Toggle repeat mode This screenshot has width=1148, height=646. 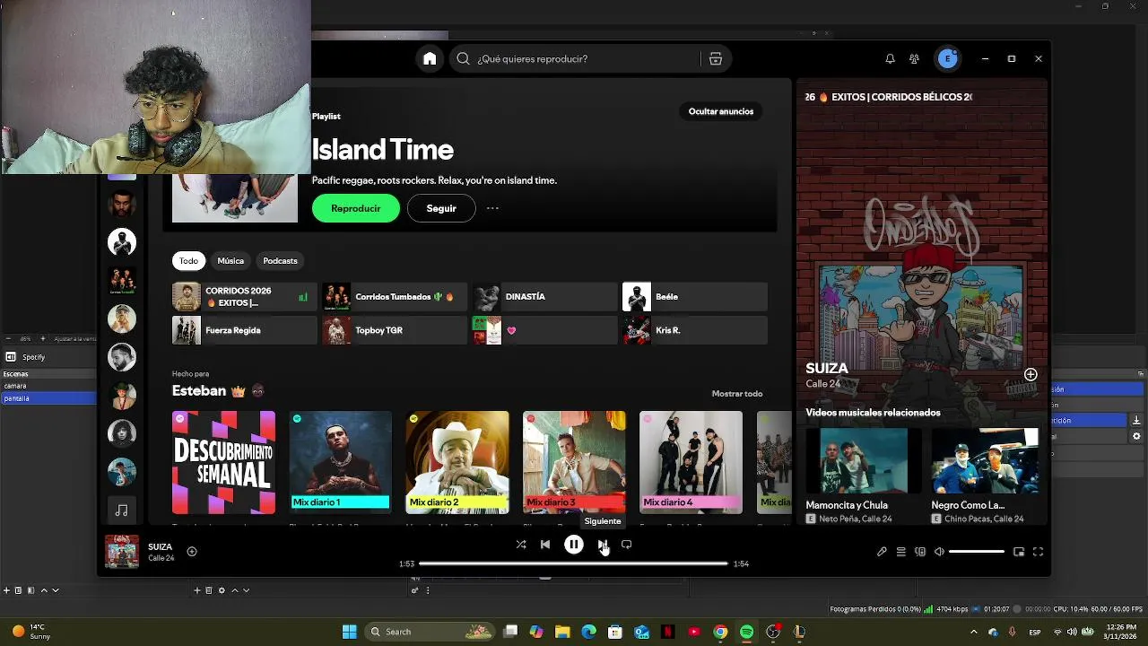pyautogui.click(x=627, y=545)
